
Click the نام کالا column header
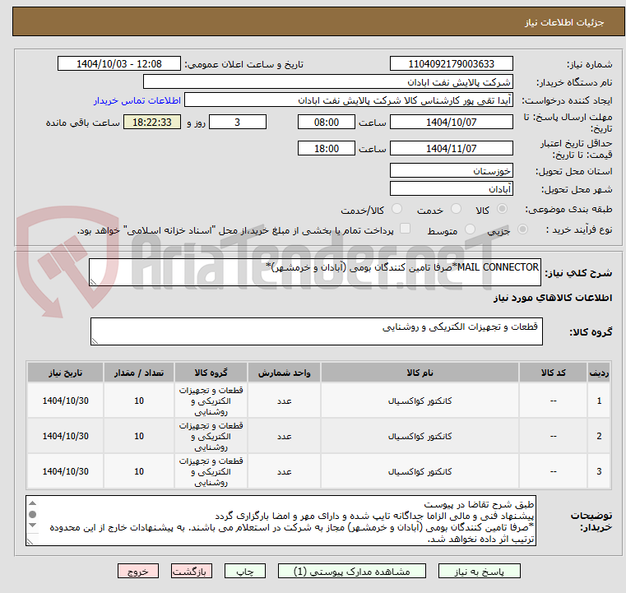pyautogui.click(x=420, y=373)
